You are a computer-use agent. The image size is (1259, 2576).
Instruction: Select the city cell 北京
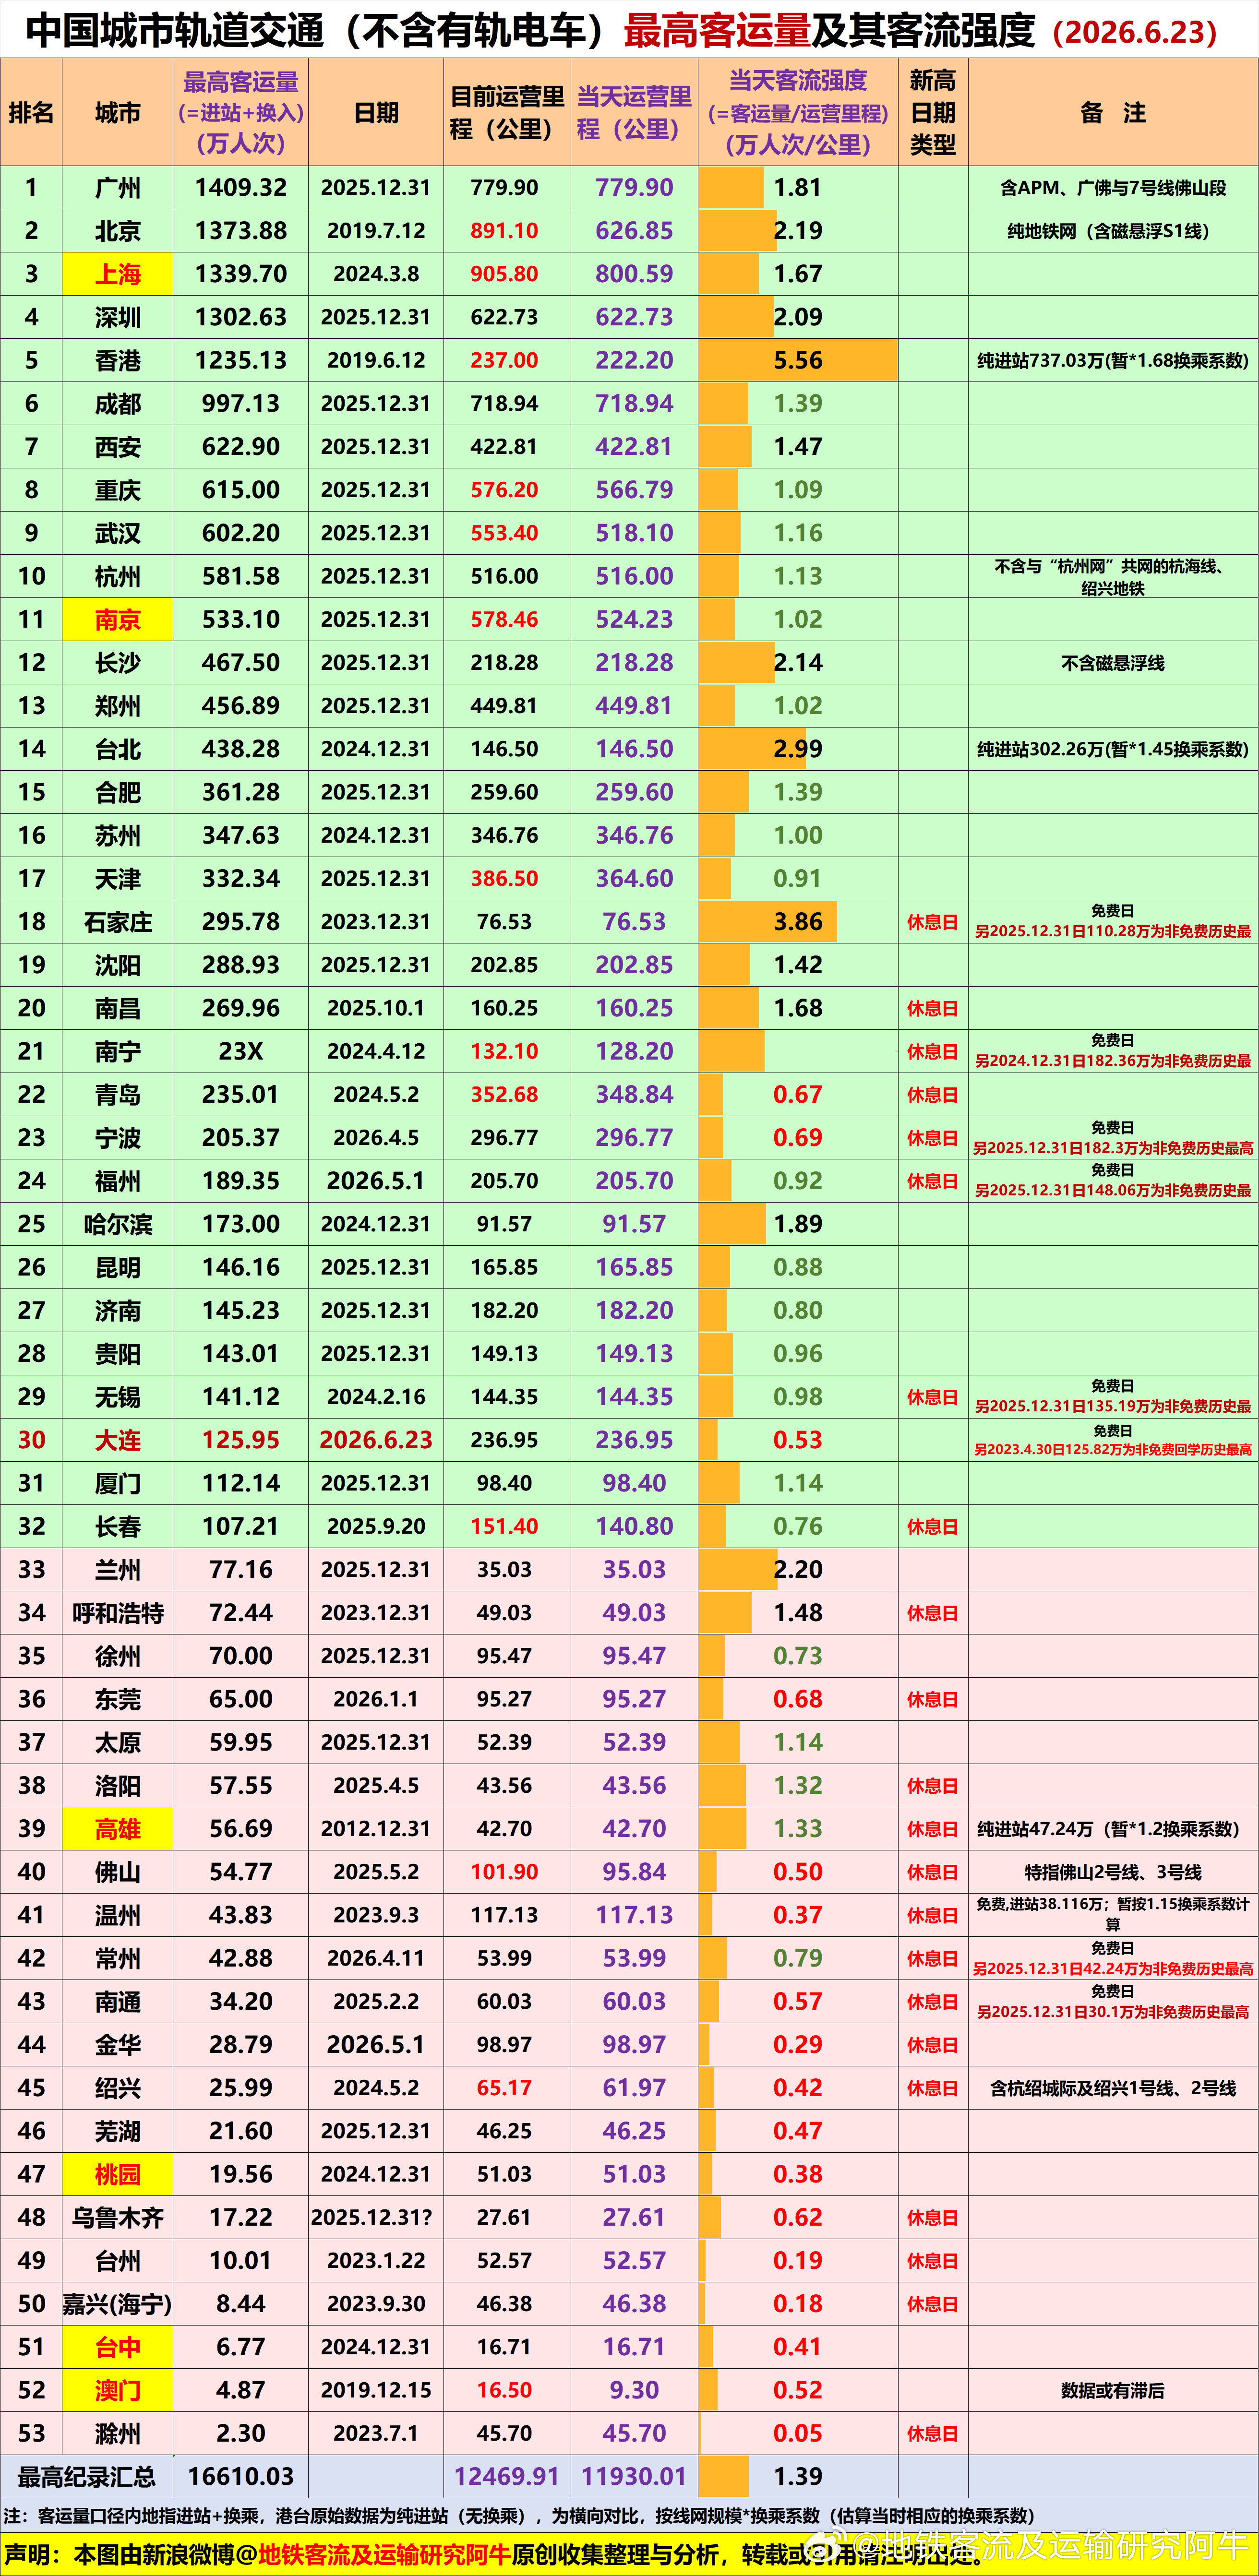click(x=118, y=231)
